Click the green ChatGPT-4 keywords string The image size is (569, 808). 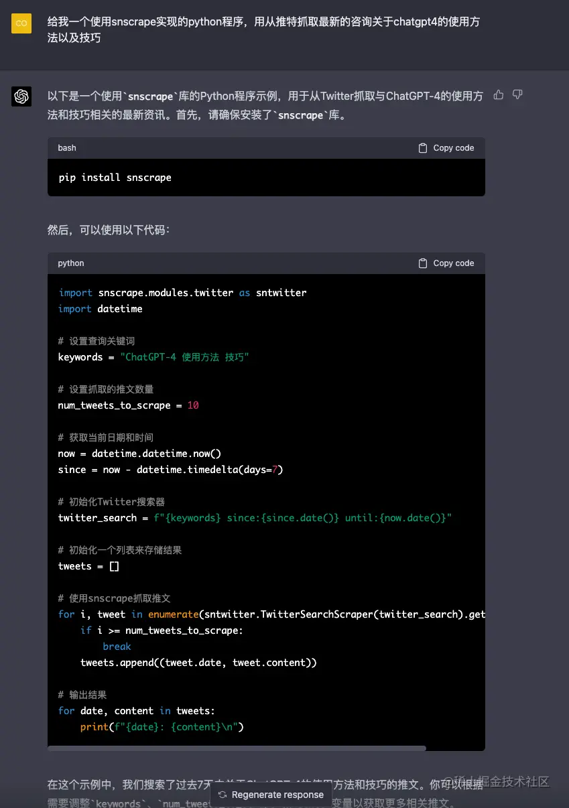coord(184,357)
